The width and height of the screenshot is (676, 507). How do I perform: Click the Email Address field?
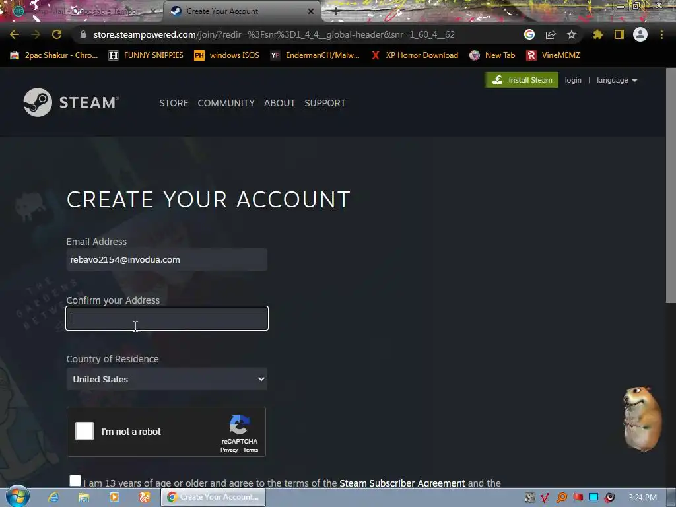[x=167, y=259]
